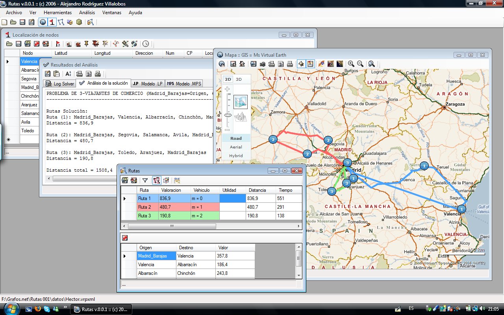Open the Herramientas menu

[x=57, y=13]
